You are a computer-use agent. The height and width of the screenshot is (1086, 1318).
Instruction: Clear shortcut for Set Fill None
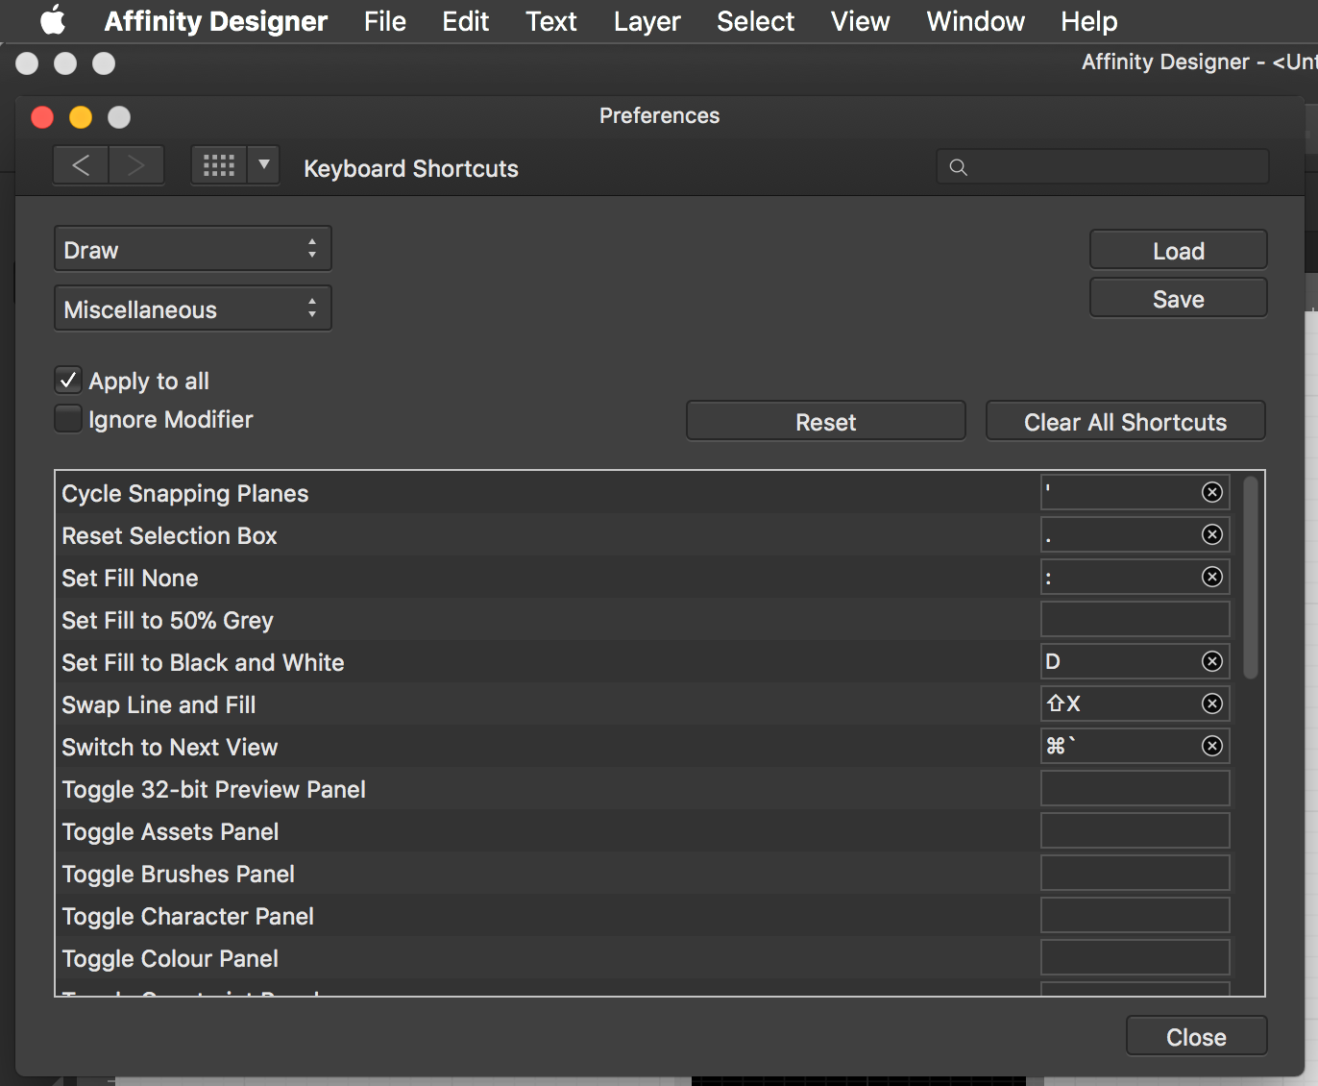pyautogui.click(x=1212, y=577)
